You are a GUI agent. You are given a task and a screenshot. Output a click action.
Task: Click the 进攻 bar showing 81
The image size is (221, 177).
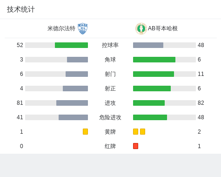click(x=72, y=103)
